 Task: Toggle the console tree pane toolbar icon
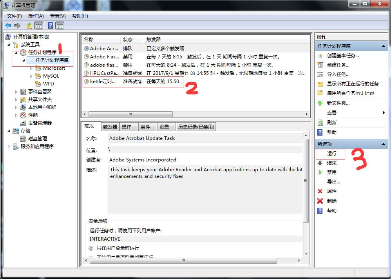coord(39,25)
